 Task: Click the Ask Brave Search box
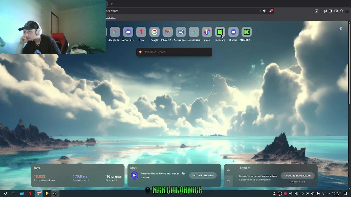click(x=174, y=52)
